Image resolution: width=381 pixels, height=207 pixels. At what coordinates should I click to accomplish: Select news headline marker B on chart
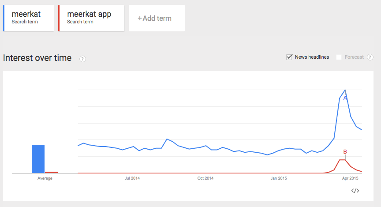[x=345, y=152]
